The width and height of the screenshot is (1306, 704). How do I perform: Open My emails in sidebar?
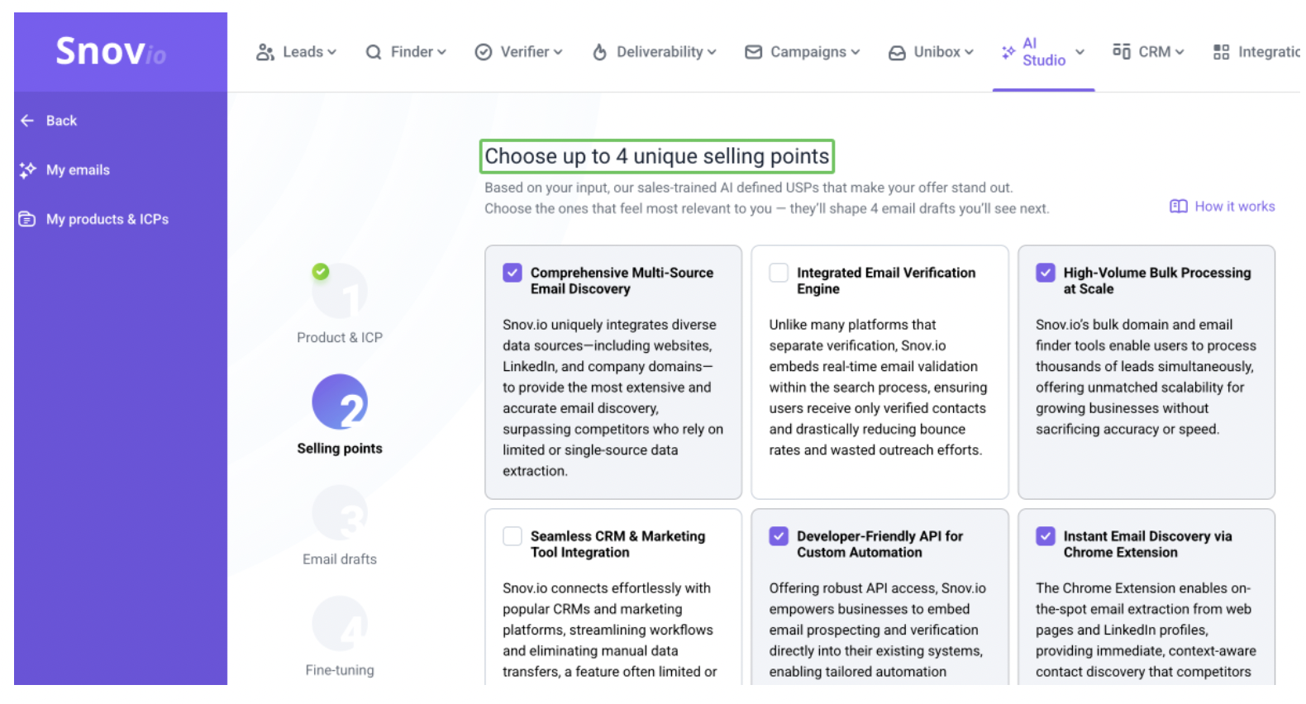tap(64, 170)
